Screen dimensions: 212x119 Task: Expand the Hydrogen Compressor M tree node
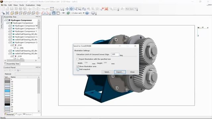tap(9, 26)
